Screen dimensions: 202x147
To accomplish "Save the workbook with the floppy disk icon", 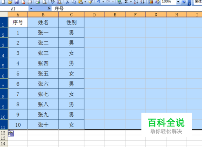I will 17,2.
